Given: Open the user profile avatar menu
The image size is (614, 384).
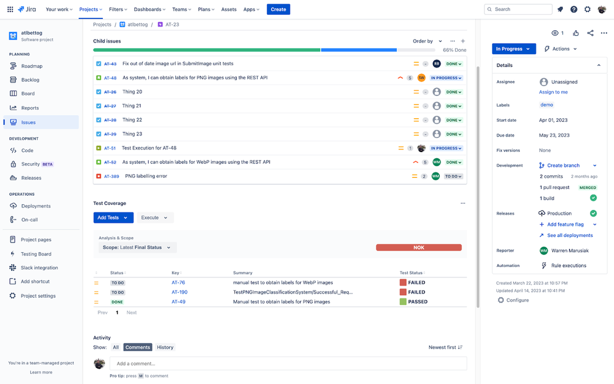Looking at the screenshot, I should coord(602,9).
